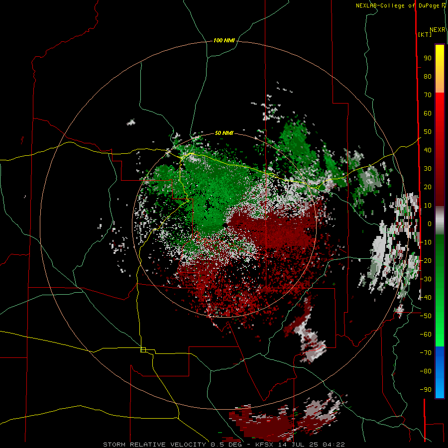Screen dimensions: 448x448
Task: Click the positive 30 scale label
Action: click(x=428, y=169)
